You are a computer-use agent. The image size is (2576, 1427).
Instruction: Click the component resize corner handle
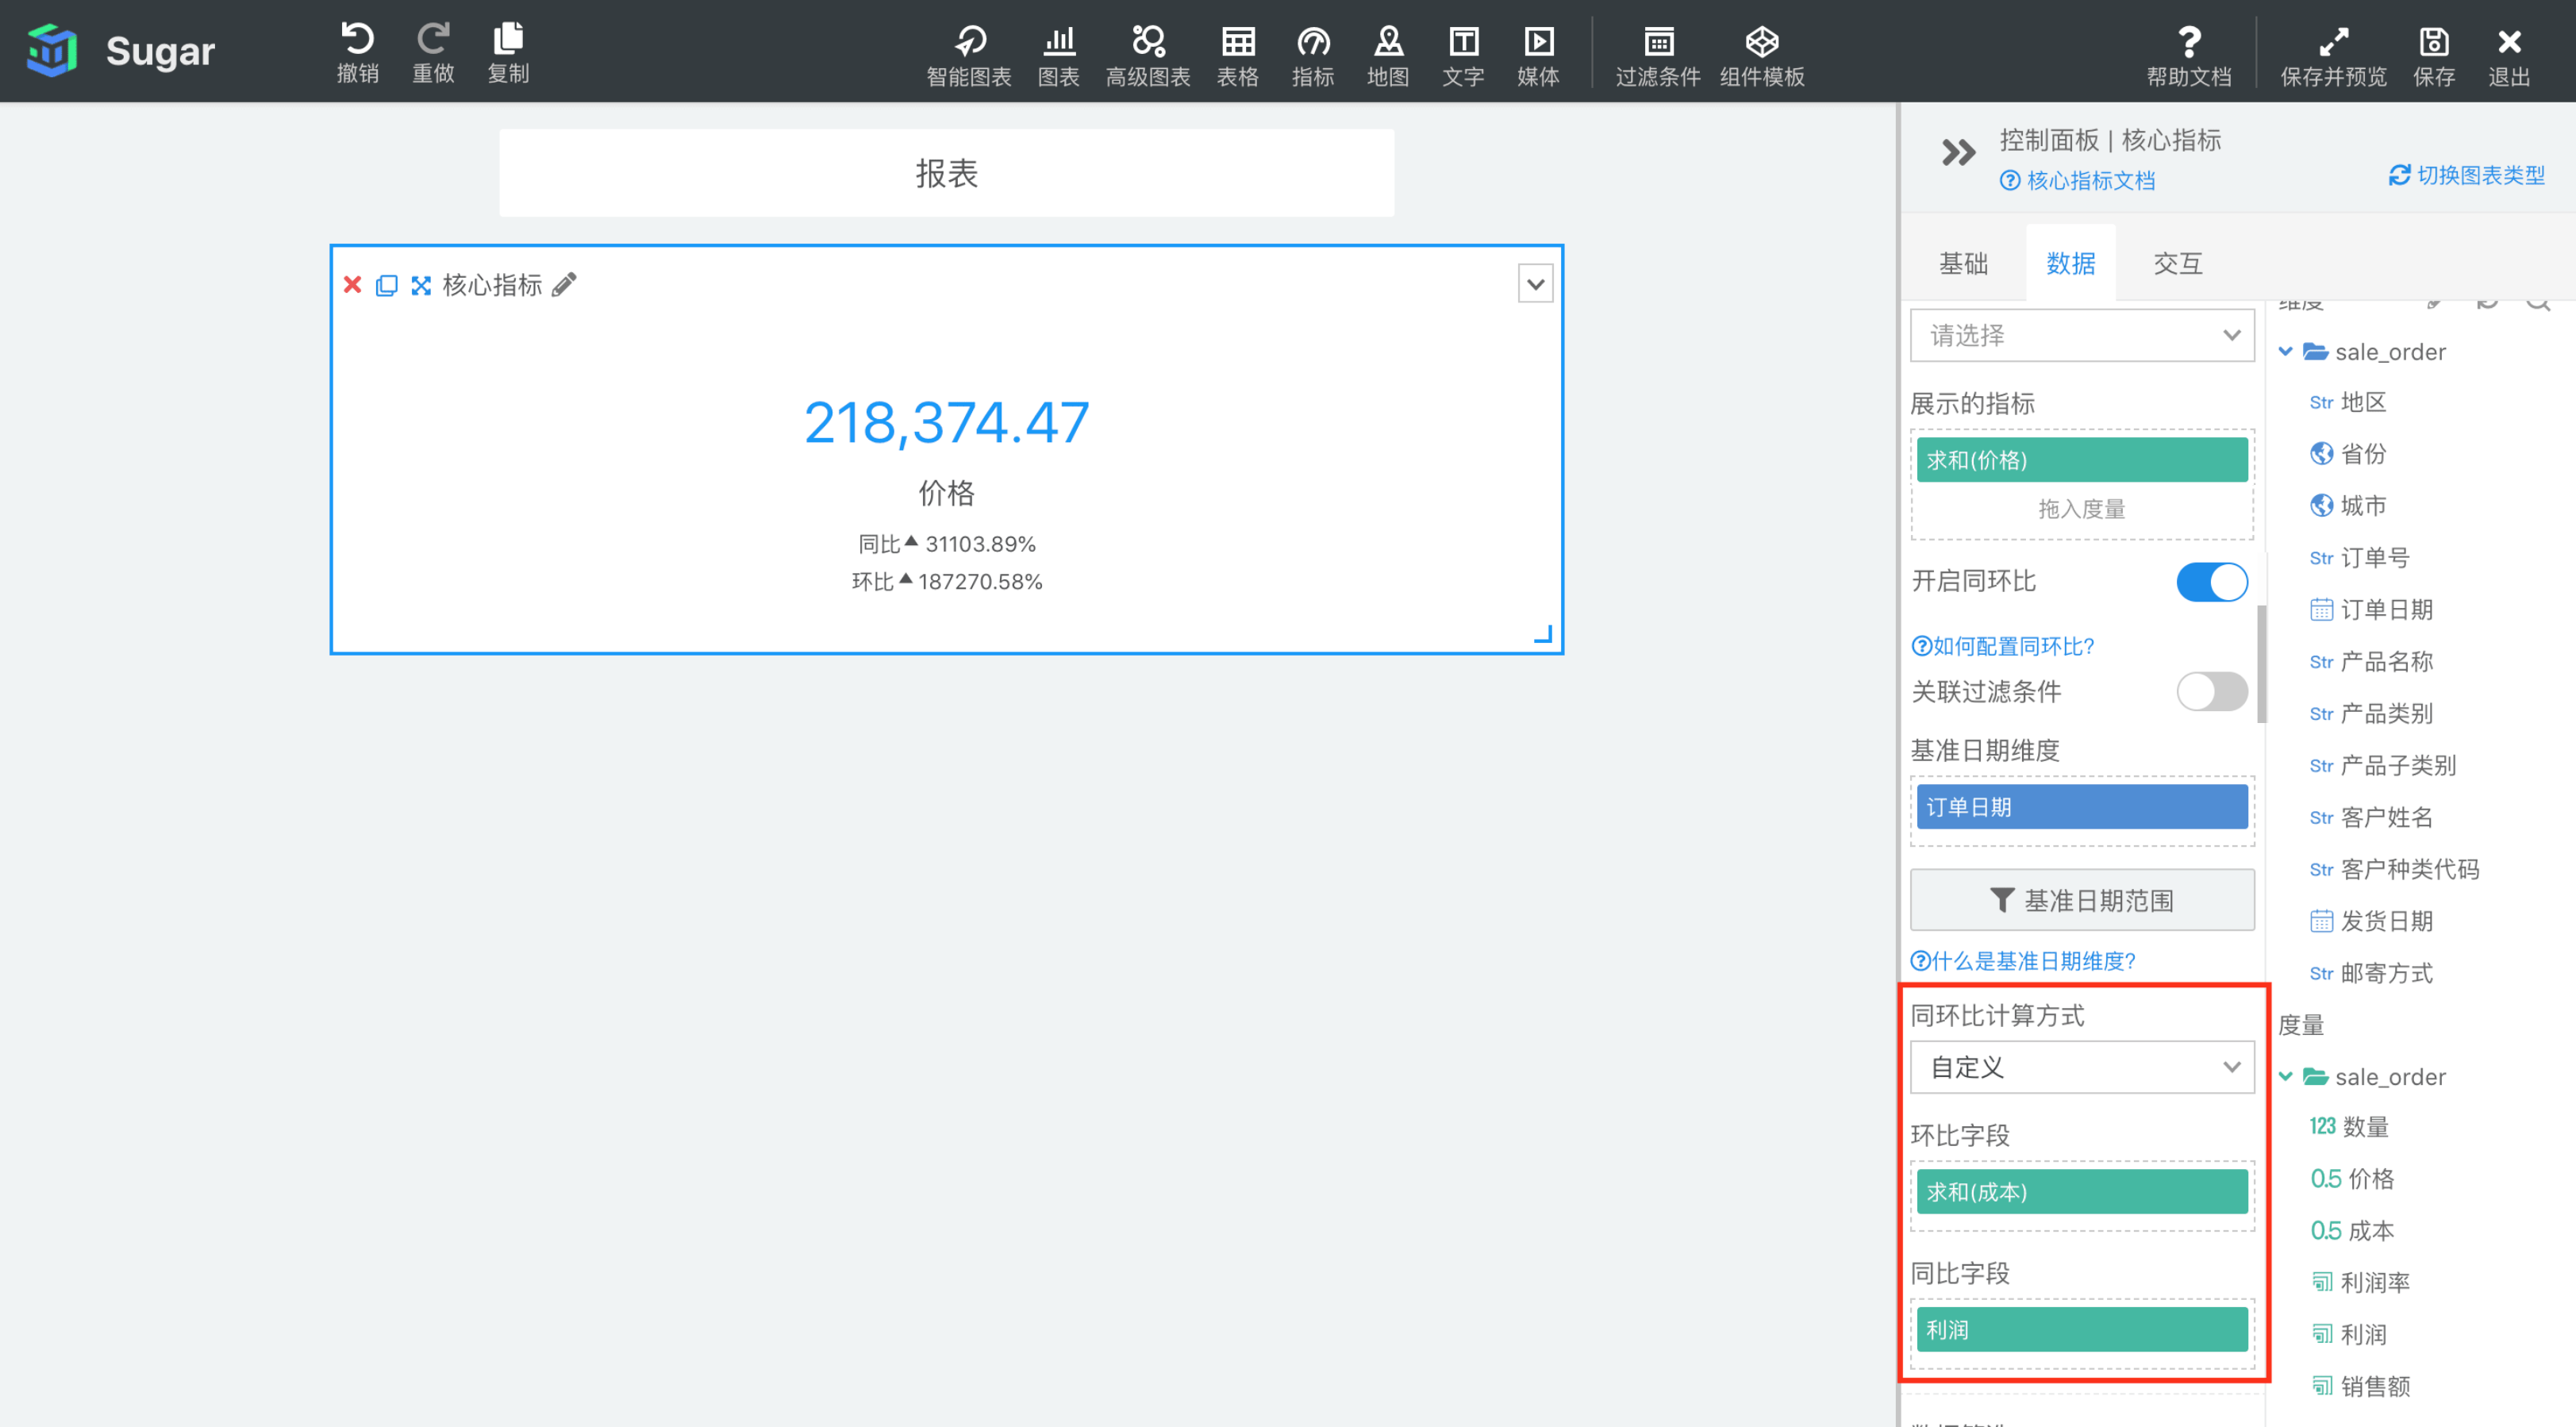click(x=1543, y=634)
